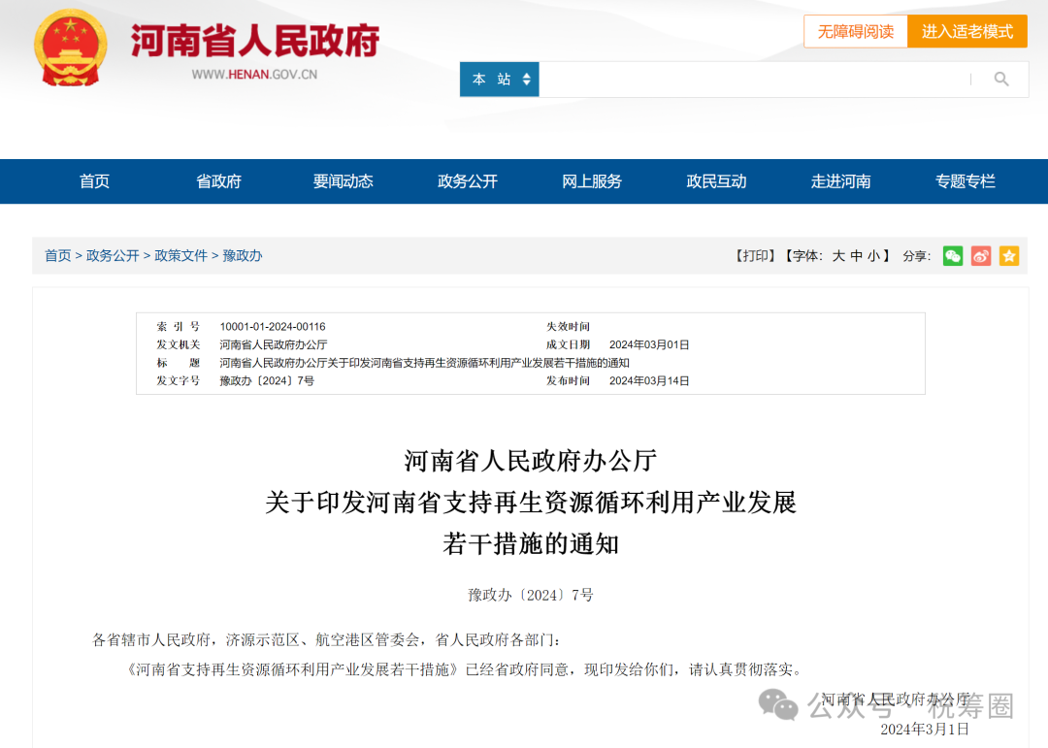Click the 河南省人民政府 site title
The image size is (1048, 748).
[x=254, y=40]
